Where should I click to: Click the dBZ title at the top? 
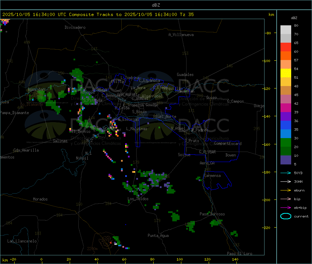click(156, 5)
